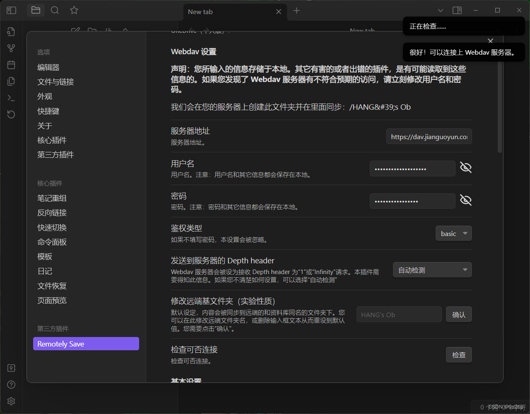Image resolution: width=530 pixels, height=414 pixels.
Task: Click the 发送到服务器的 Depth header label
Action: (x=223, y=260)
